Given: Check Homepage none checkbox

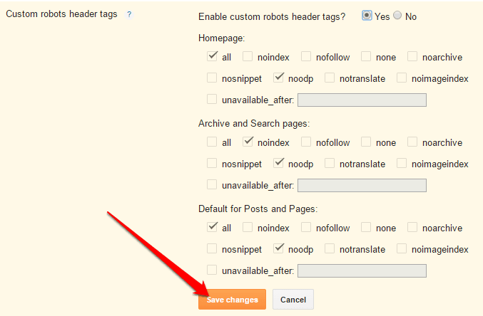Looking at the screenshot, I should [366, 56].
